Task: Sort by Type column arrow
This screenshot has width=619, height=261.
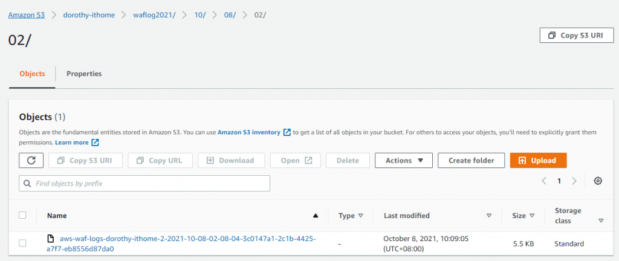Action: coord(360,216)
